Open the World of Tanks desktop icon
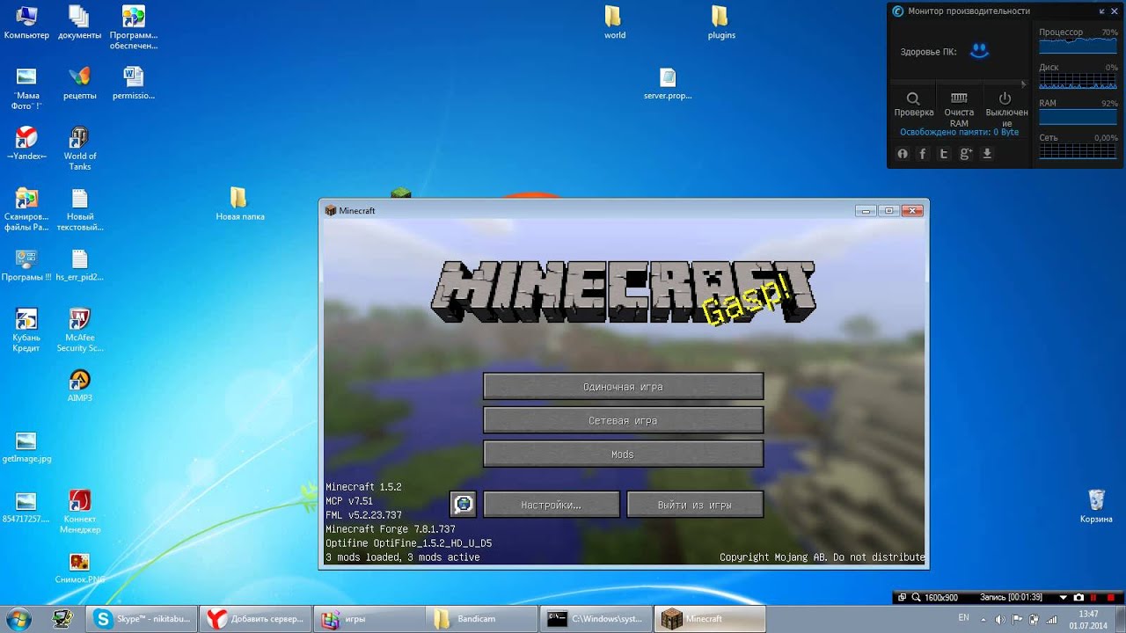This screenshot has height=633, width=1126. click(x=79, y=149)
